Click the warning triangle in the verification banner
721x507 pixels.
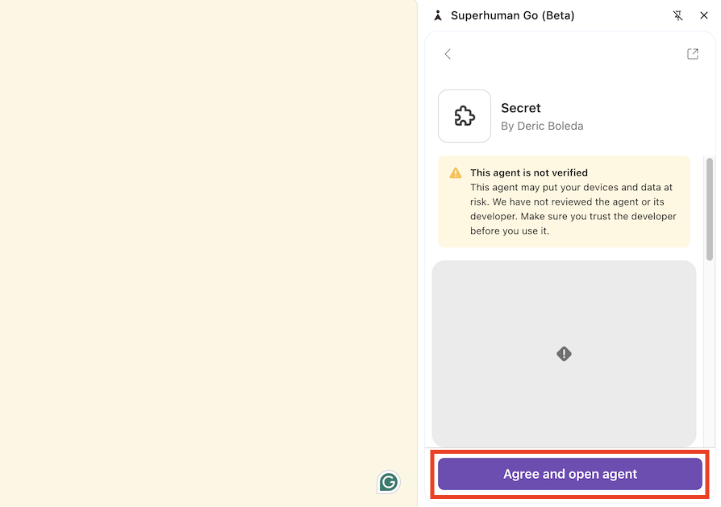(455, 172)
